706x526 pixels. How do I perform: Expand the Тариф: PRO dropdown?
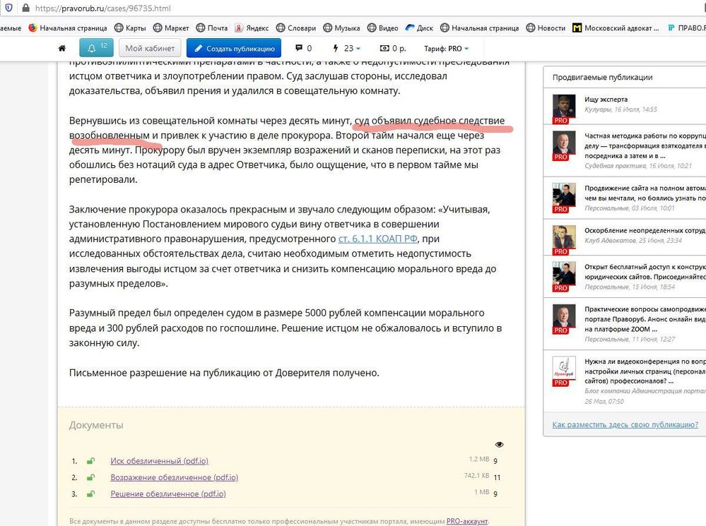[446, 49]
